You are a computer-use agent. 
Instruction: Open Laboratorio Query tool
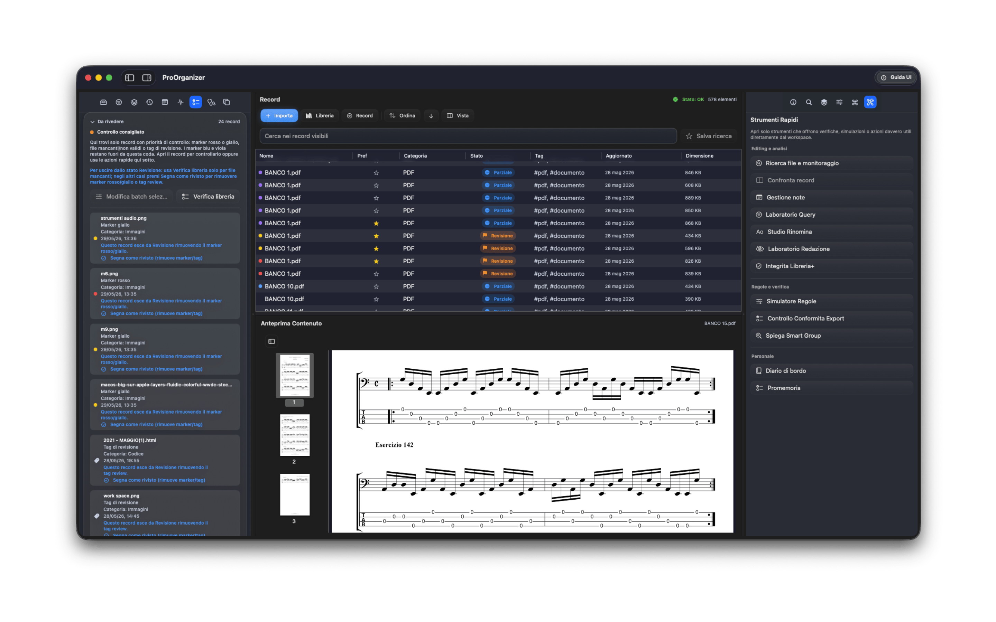tap(831, 215)
